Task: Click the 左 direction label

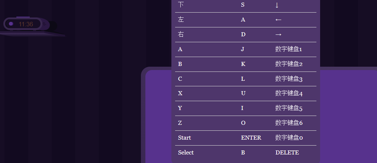Action: 181,20
